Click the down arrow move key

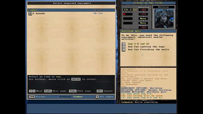[34, 91]
